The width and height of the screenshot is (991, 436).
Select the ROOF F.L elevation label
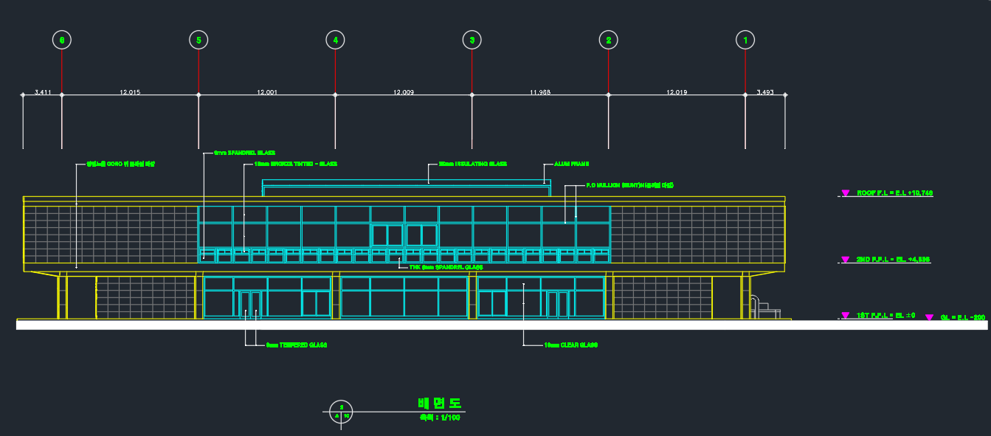click(x=895, y=193)
